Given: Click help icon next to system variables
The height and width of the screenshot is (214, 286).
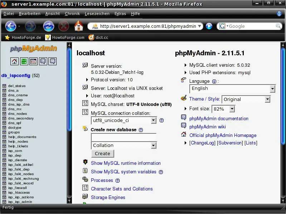Looking at the screenshot, I should point(161,172).
